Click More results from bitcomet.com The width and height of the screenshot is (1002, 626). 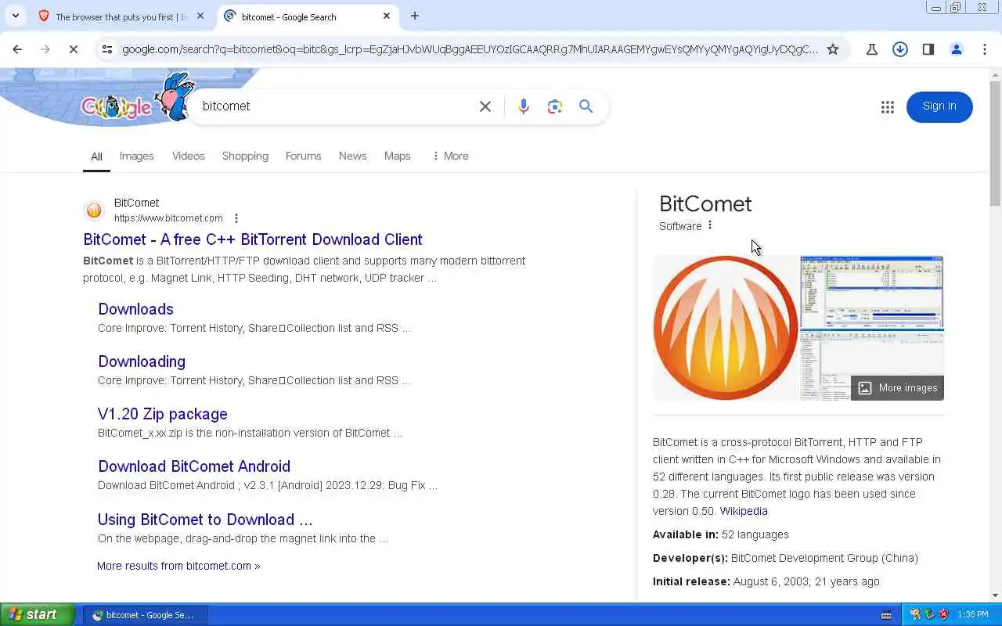click(178, 566)
